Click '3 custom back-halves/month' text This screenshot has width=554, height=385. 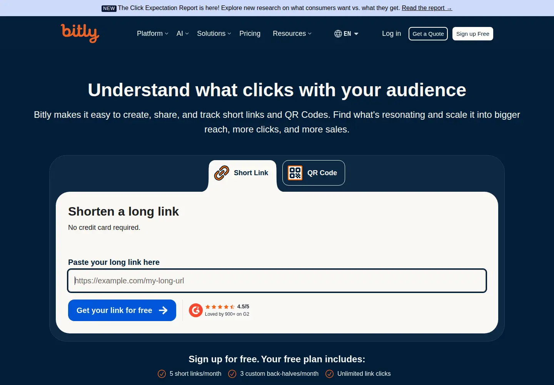pos(279,374)
